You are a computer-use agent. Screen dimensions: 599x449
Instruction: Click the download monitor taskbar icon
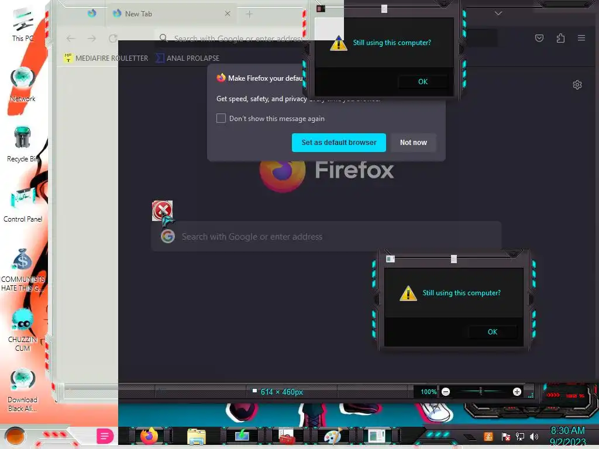(x=242, y=436)
